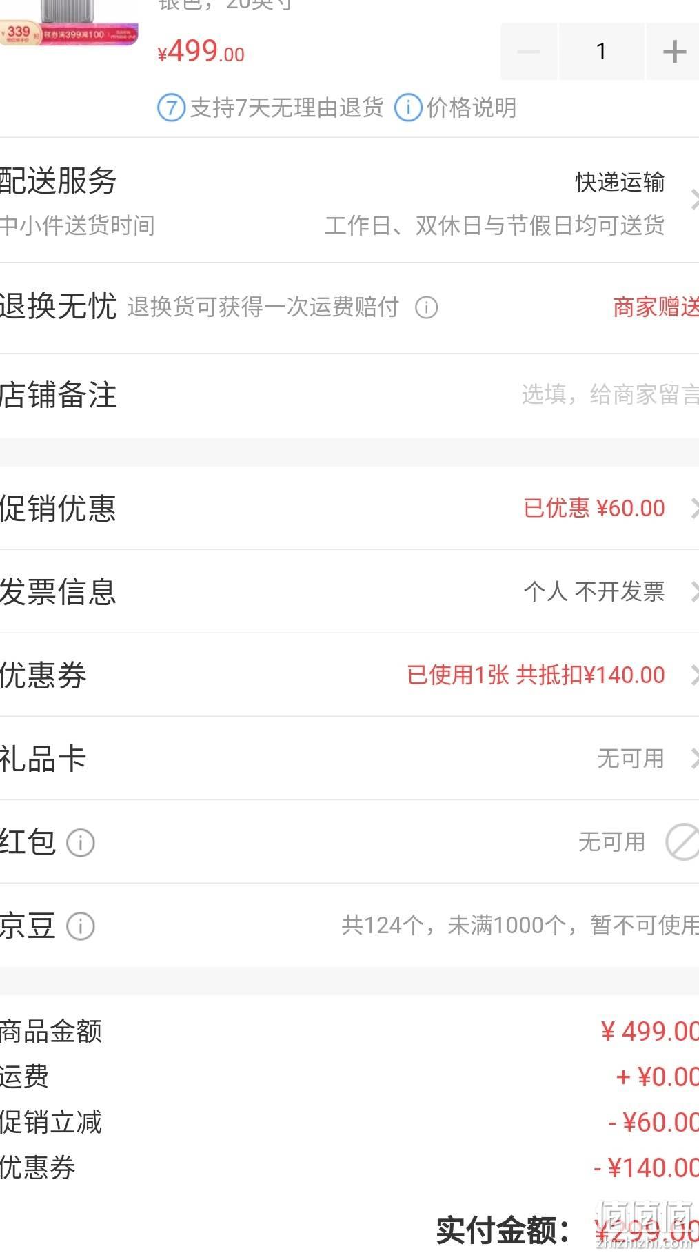Decrease quantity with the minus button
Screen dimensions: 699x1255
pyautogui.click(x=529, y=52)
